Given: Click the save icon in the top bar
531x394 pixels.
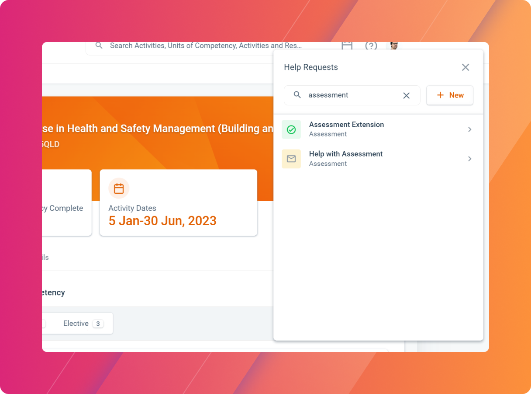Looking at the screenshot, I should (347, 45).
